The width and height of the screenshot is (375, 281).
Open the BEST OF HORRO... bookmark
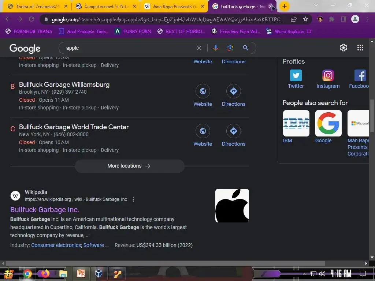(182, 31)
